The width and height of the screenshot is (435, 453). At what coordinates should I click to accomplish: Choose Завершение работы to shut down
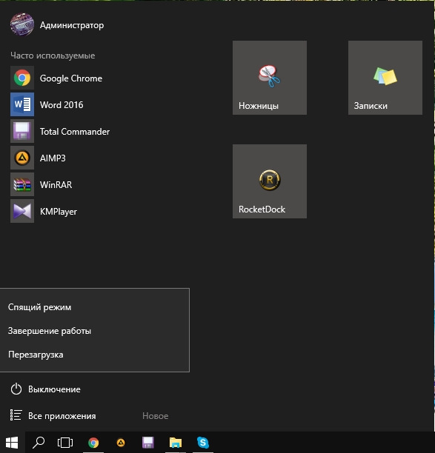point(95,331)
